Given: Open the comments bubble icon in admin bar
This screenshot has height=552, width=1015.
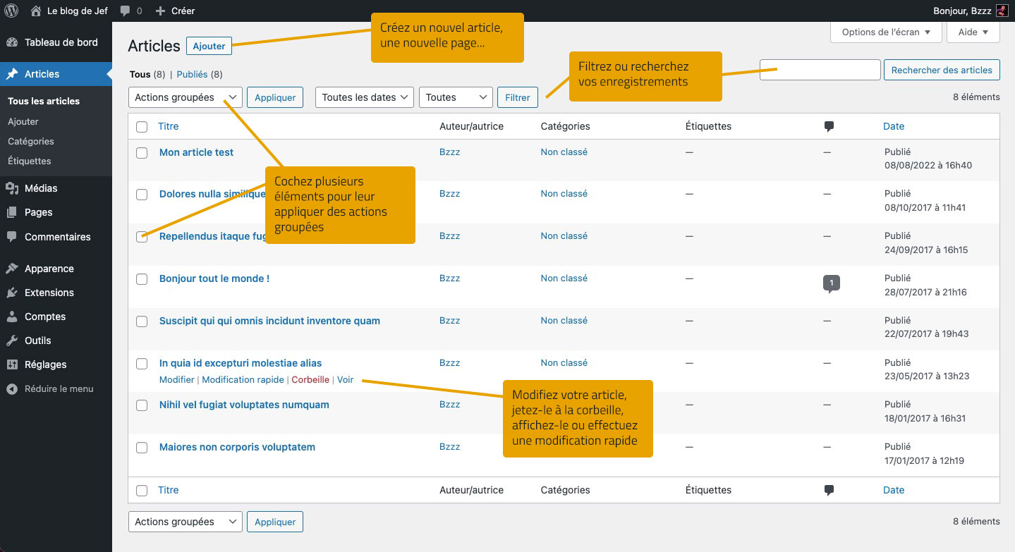Looking at the screenshot, I should [126, 11].
